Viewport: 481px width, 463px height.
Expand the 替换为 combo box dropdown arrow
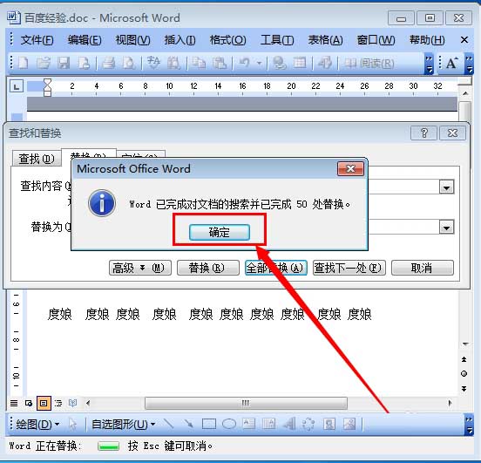pos(446,228)
